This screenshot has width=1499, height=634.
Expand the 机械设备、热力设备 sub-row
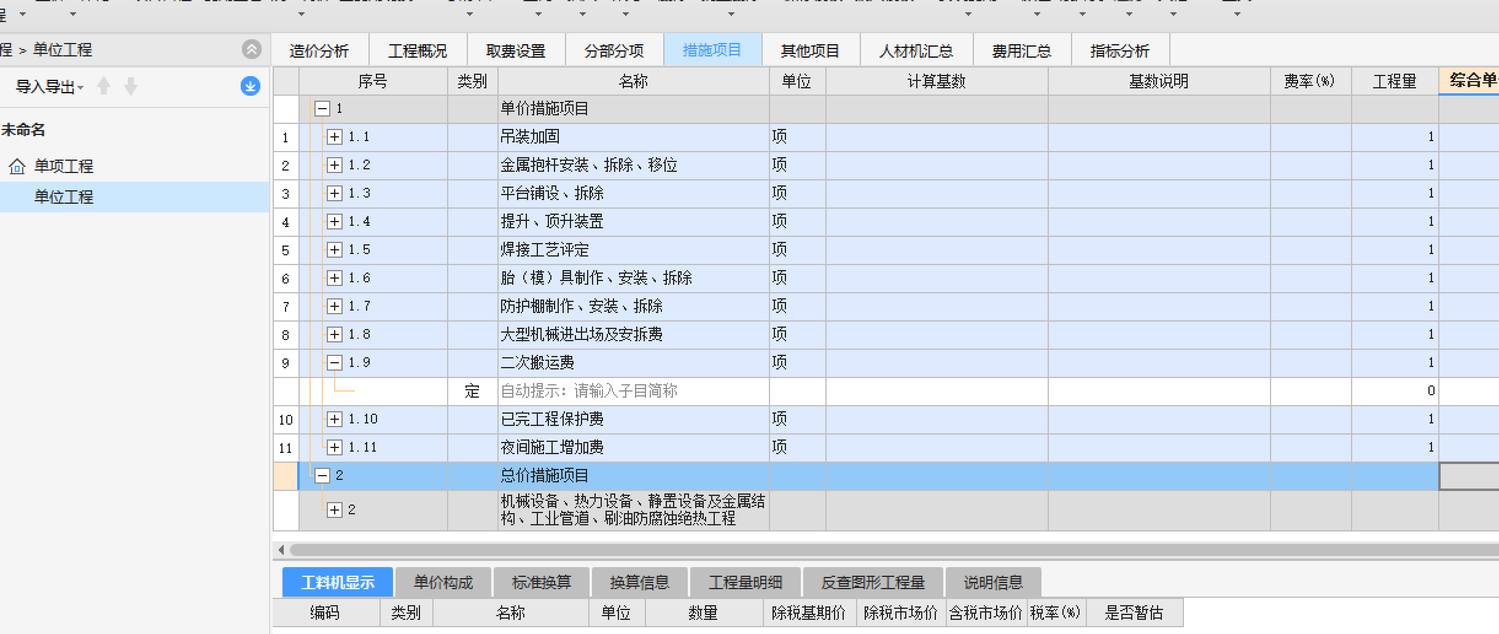point(335,510)
